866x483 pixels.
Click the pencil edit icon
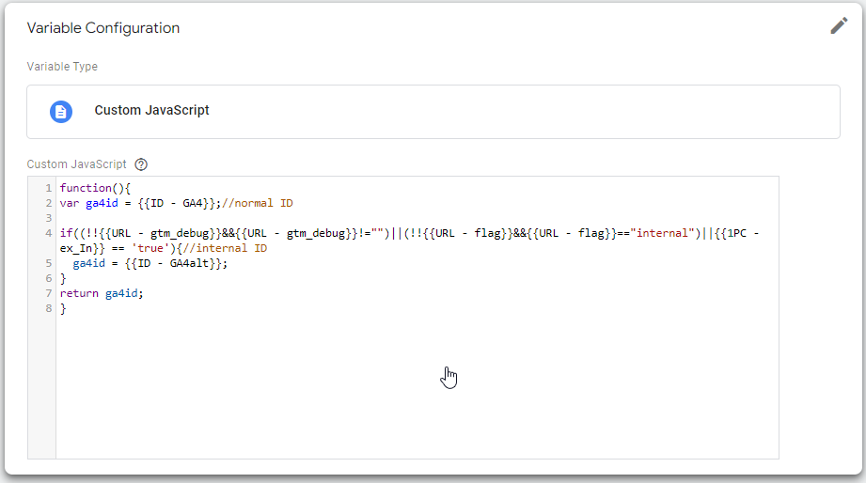pos(839,26)
